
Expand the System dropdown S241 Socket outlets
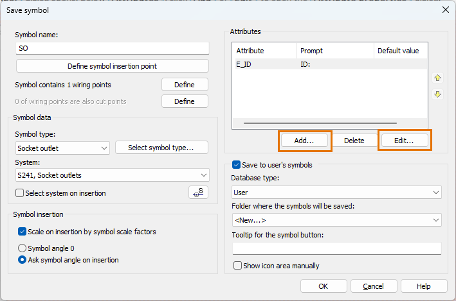coord(113,175)
